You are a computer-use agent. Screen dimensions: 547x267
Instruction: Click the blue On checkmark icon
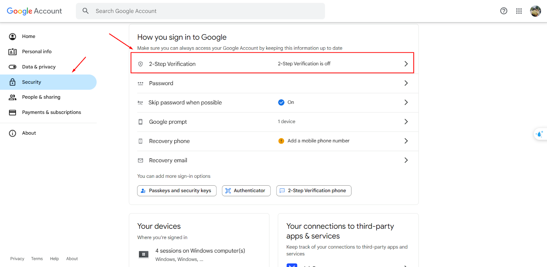pos(281,103)
